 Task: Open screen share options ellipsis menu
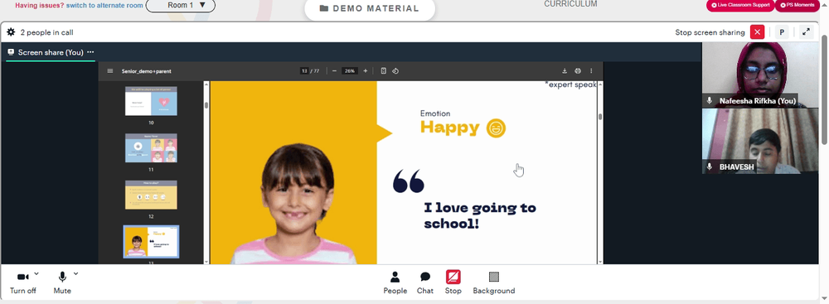[x=90, y=52]
